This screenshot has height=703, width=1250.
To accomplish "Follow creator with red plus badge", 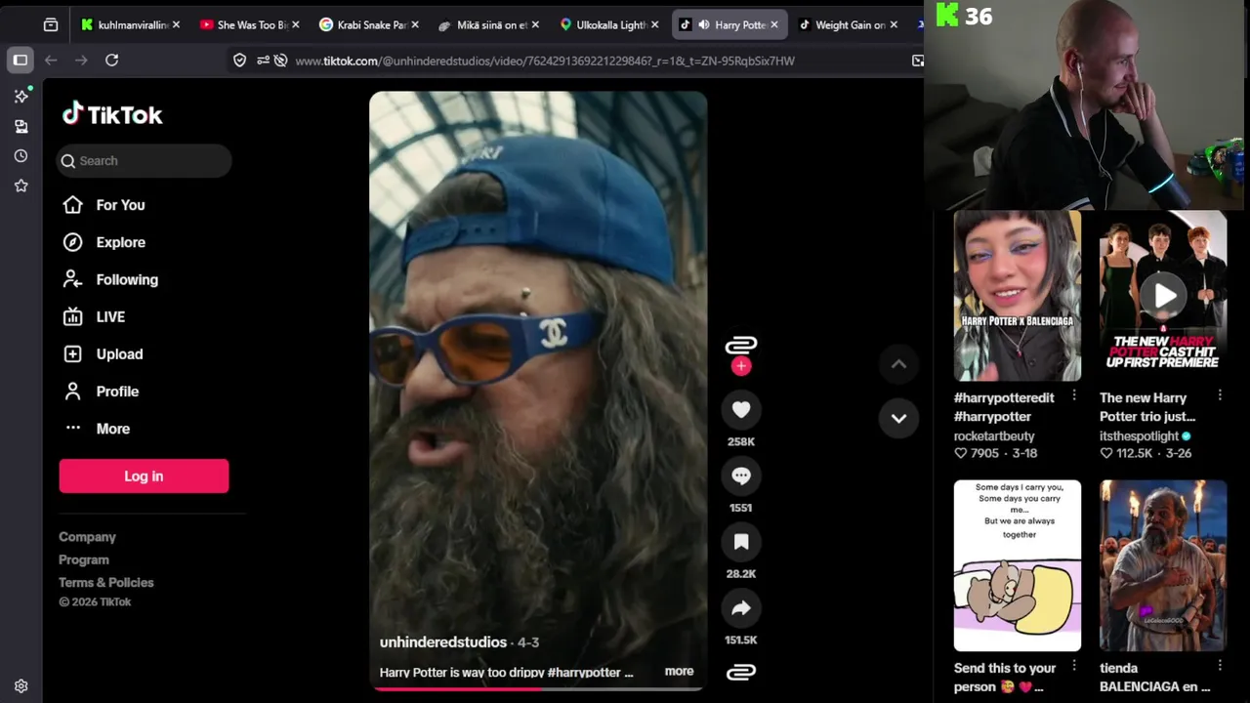I will [741, 366].
